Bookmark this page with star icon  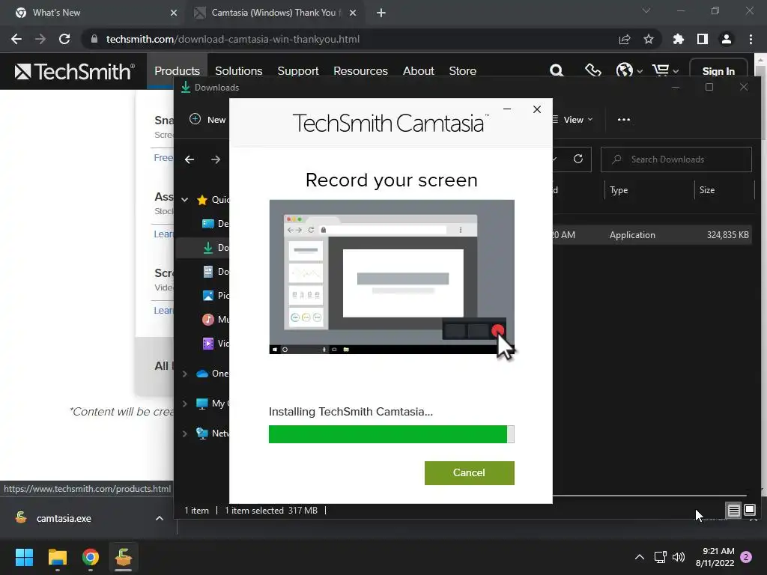click(649, 39)
